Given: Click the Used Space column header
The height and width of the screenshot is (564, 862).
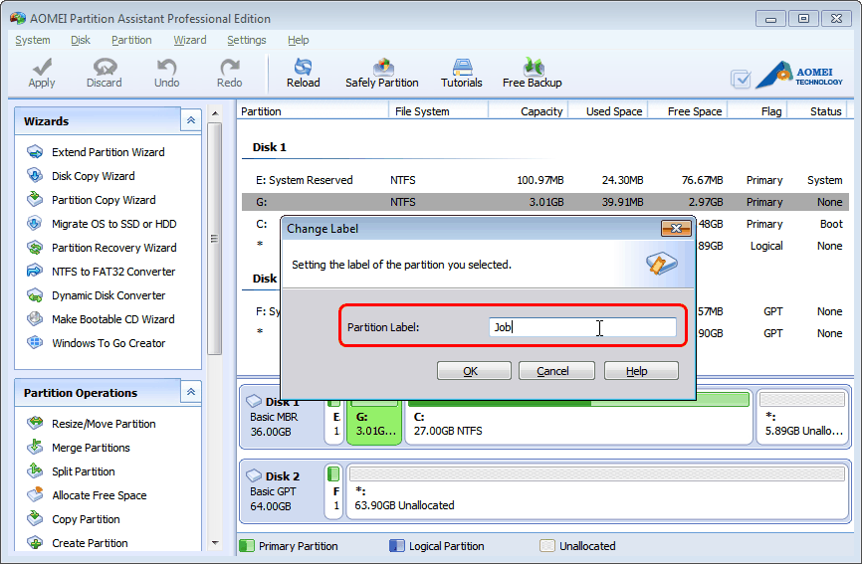Looking at the screenshot, I should (x=608, y=111).
